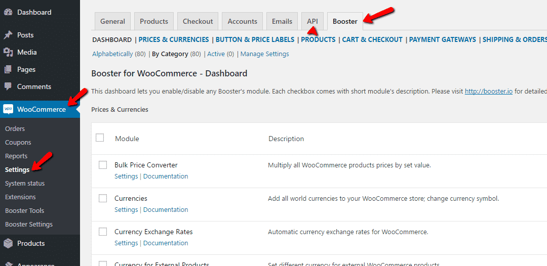Toggle the select-all checkbox in Module header

(100, 138)
